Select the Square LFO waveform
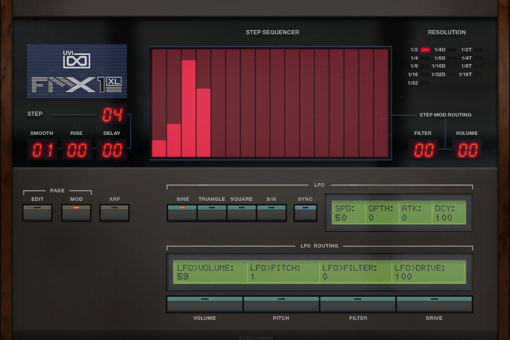 [241, 213]
